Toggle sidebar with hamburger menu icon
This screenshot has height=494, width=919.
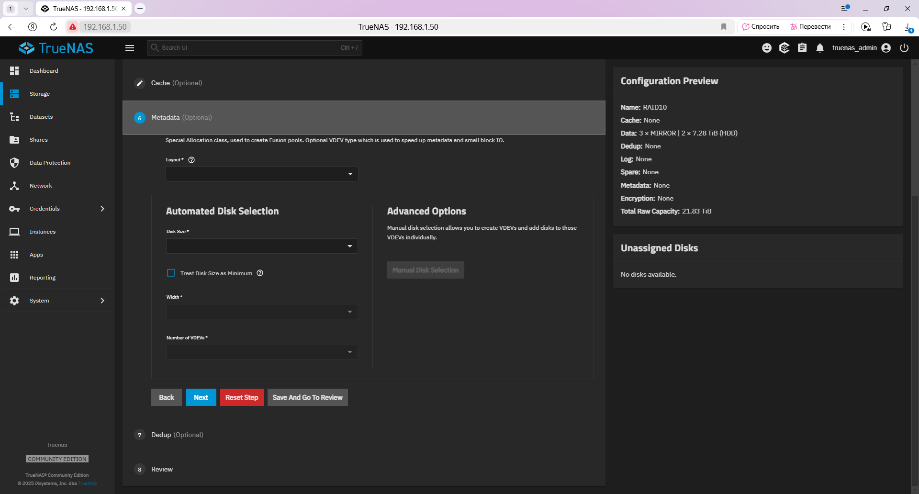130,48
